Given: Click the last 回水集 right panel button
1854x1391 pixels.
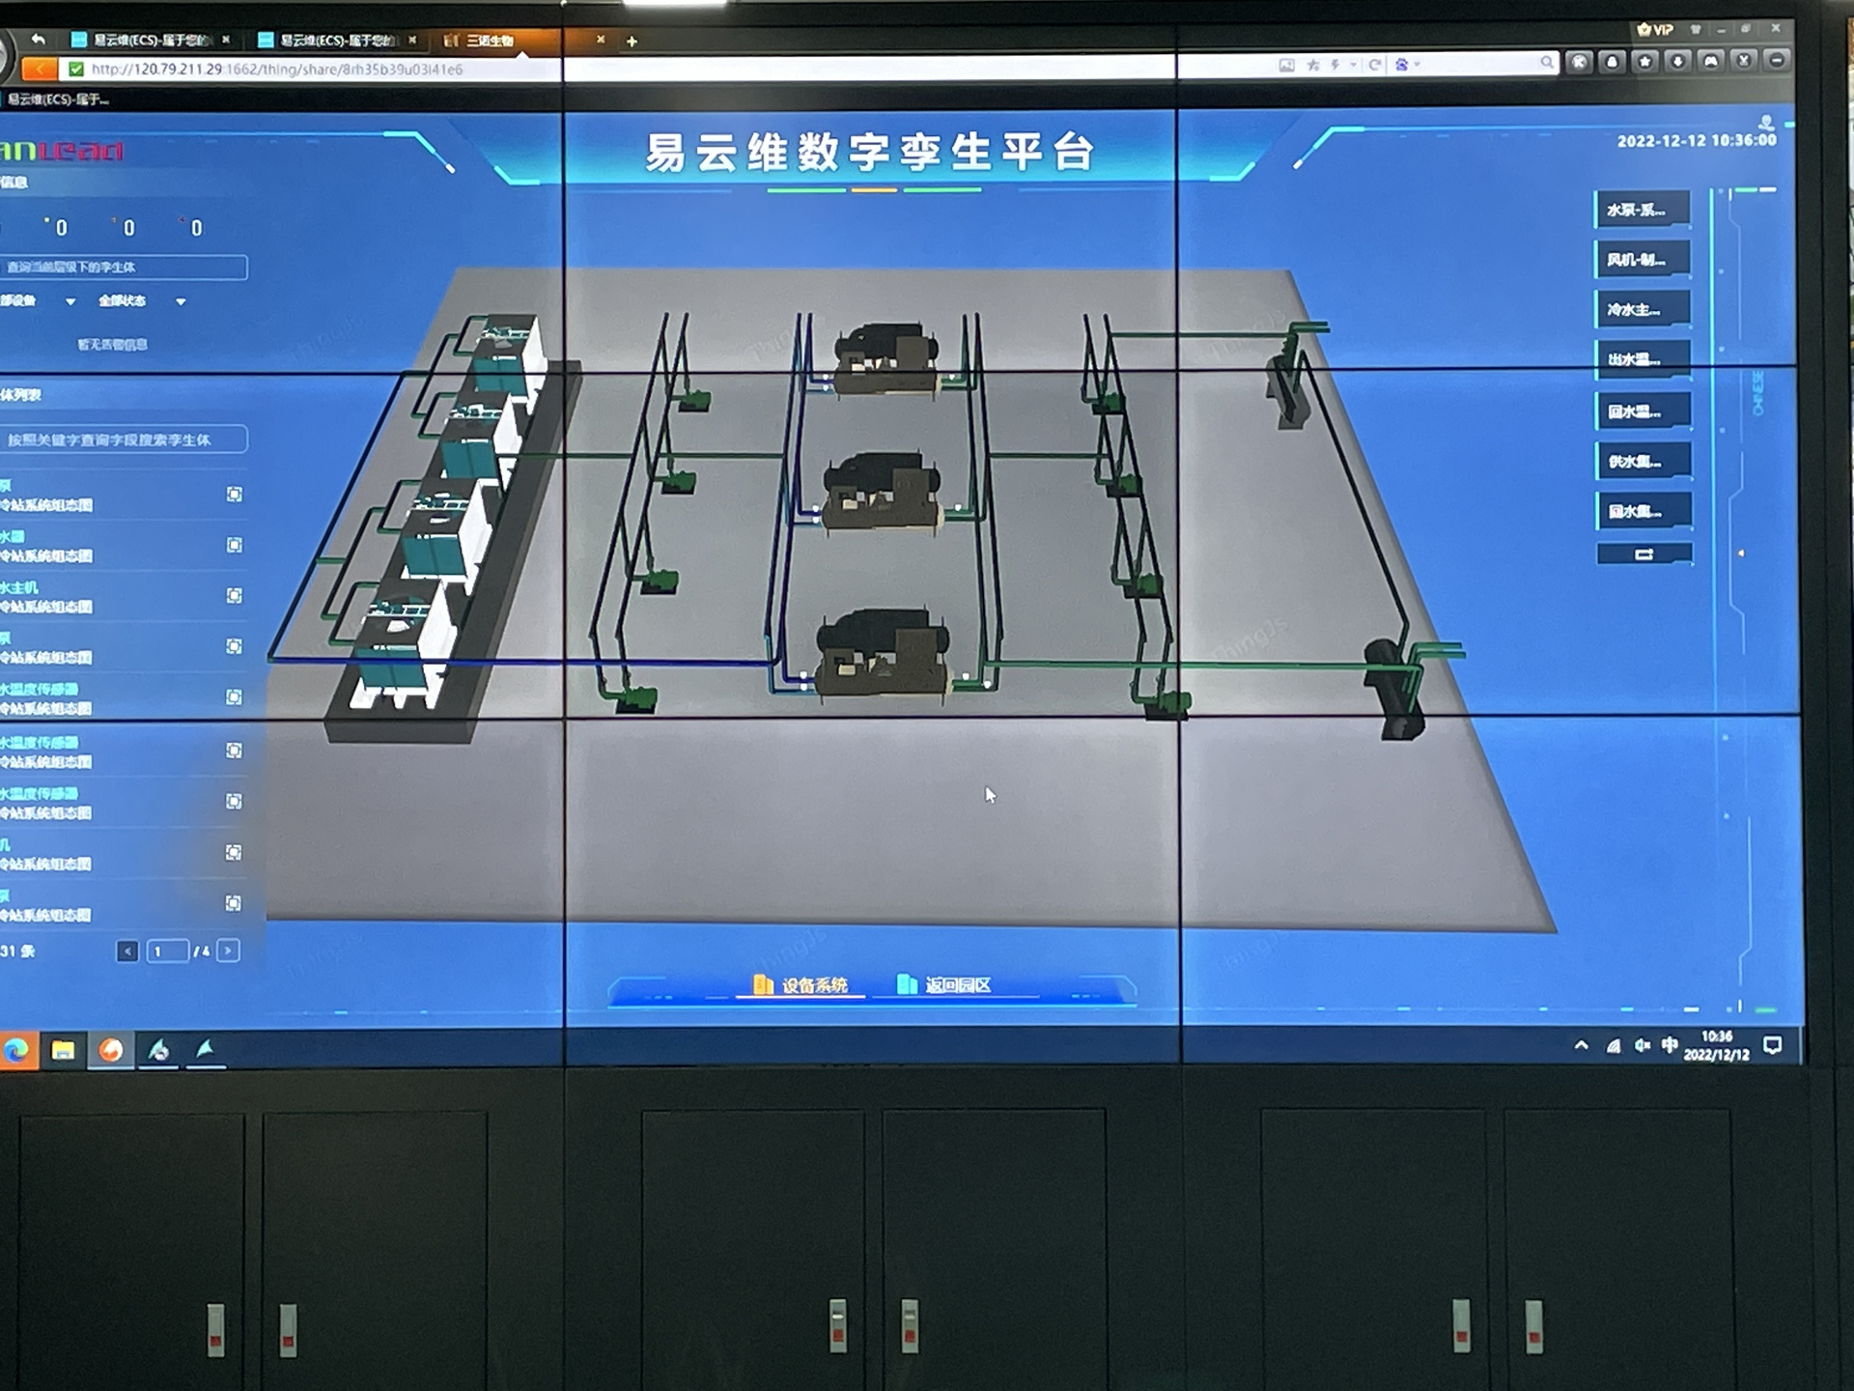Looking at the screenshot, I should pos(1643,511).
